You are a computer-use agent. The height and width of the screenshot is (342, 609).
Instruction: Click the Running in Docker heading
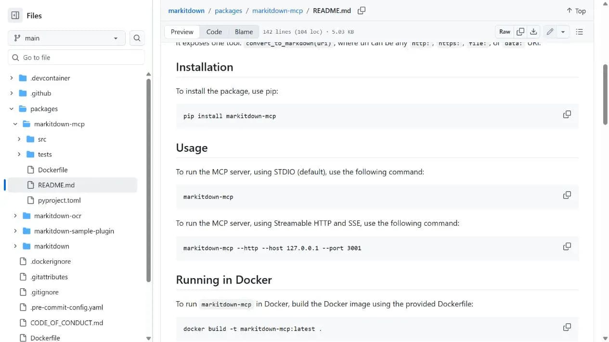tap(224, 280)
